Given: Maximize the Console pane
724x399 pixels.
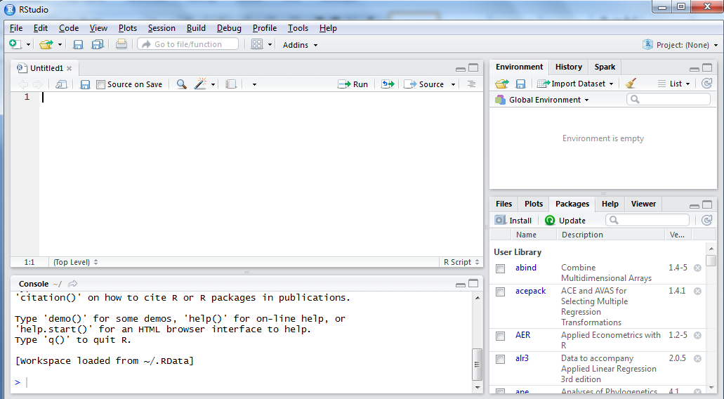Looking at the screenshot, I should pos(473,283).
